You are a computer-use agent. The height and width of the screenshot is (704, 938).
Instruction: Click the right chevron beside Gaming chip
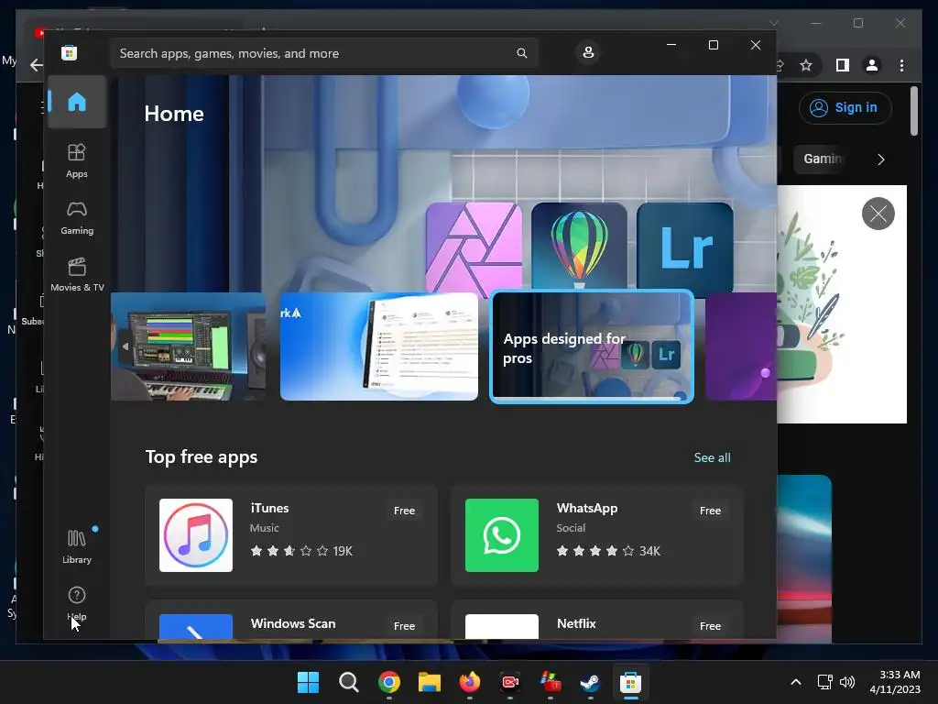point(880,159)
